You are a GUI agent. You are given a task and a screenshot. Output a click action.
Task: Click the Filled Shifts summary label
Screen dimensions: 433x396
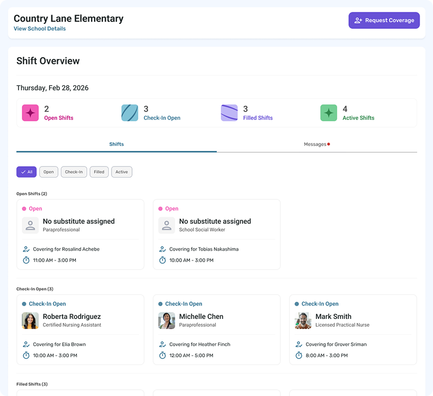pyautogui.click(x=258, y=118)
